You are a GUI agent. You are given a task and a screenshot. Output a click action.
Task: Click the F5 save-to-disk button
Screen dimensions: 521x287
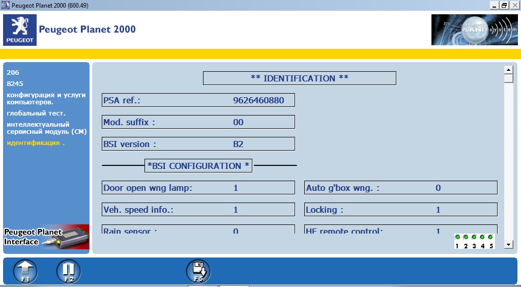coord(198,272)
